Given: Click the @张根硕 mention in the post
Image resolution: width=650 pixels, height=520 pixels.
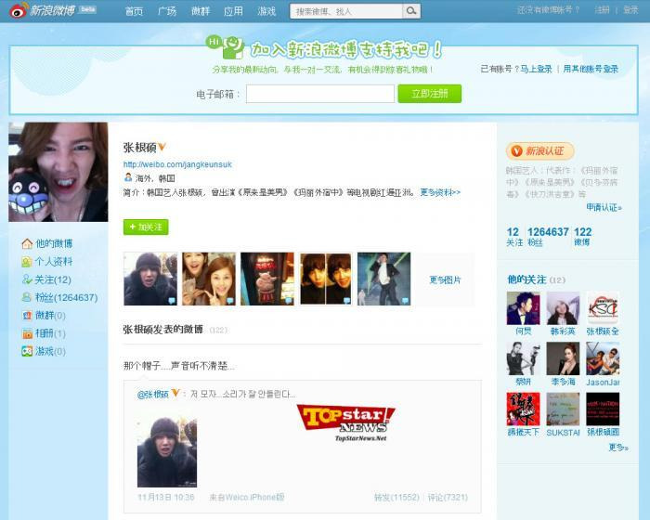Looking at the screenshot, I should click(152, 394).
